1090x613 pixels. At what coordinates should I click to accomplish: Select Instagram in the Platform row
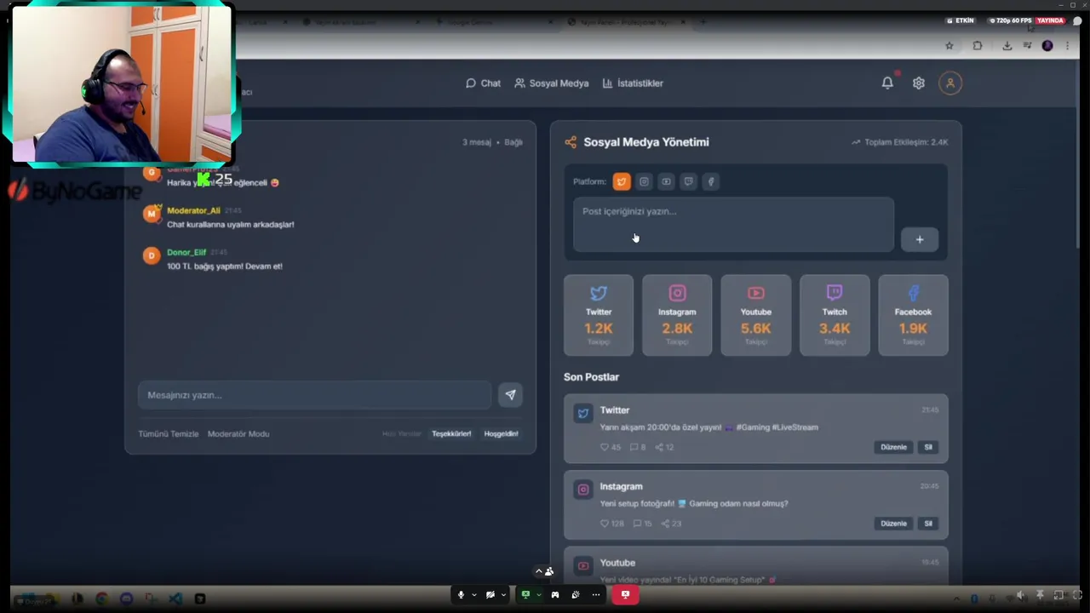644,181
